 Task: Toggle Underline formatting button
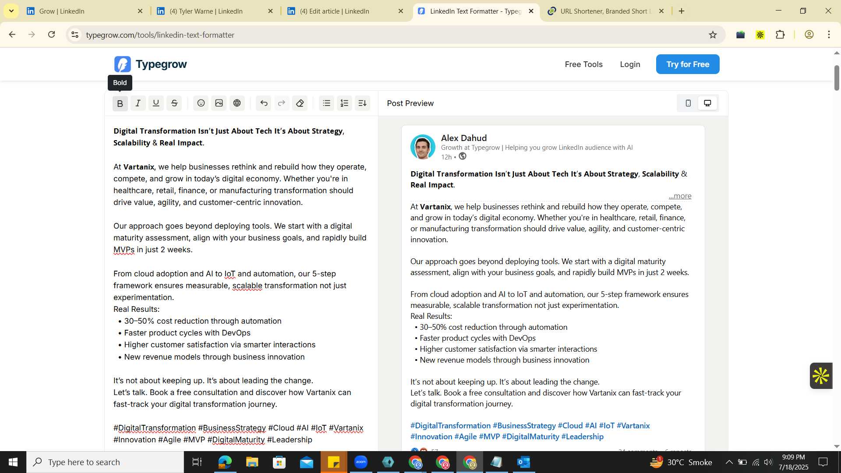[x=156, y=103]
